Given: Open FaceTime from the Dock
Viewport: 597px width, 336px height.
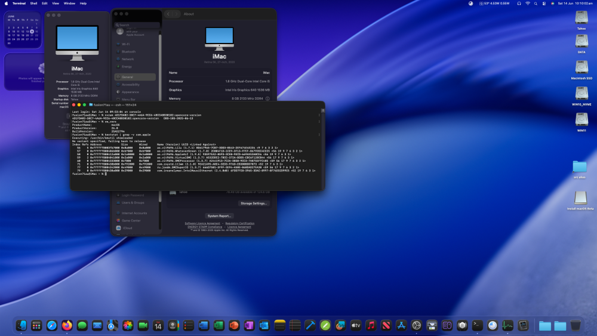Looking at the screenshot, I should tap(143, 325).
